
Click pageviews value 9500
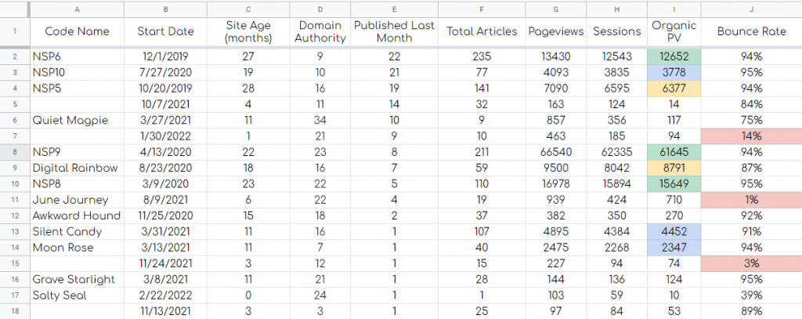[555, 168]
